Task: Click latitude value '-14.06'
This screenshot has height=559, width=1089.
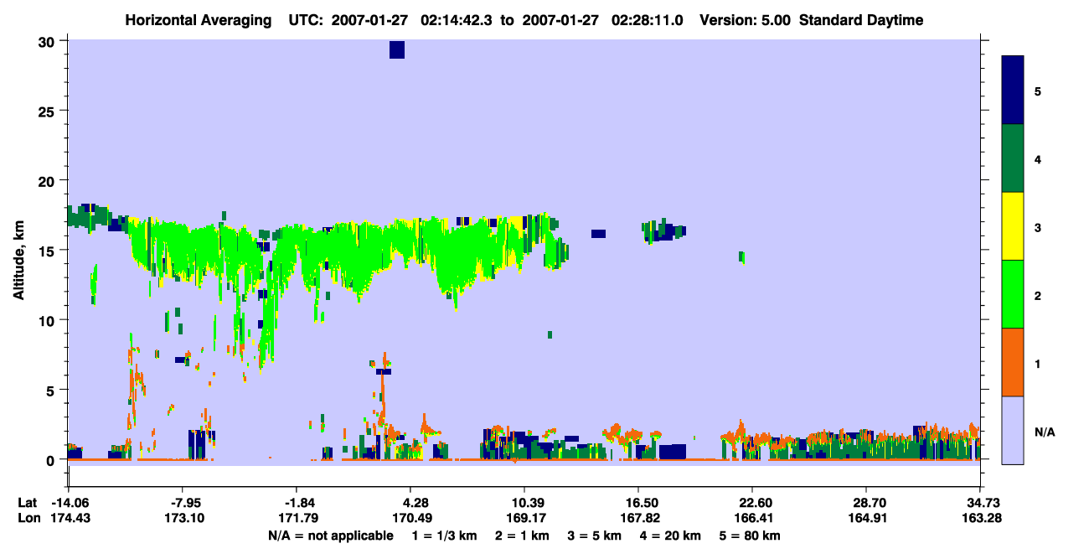Action: pos(69,503)
